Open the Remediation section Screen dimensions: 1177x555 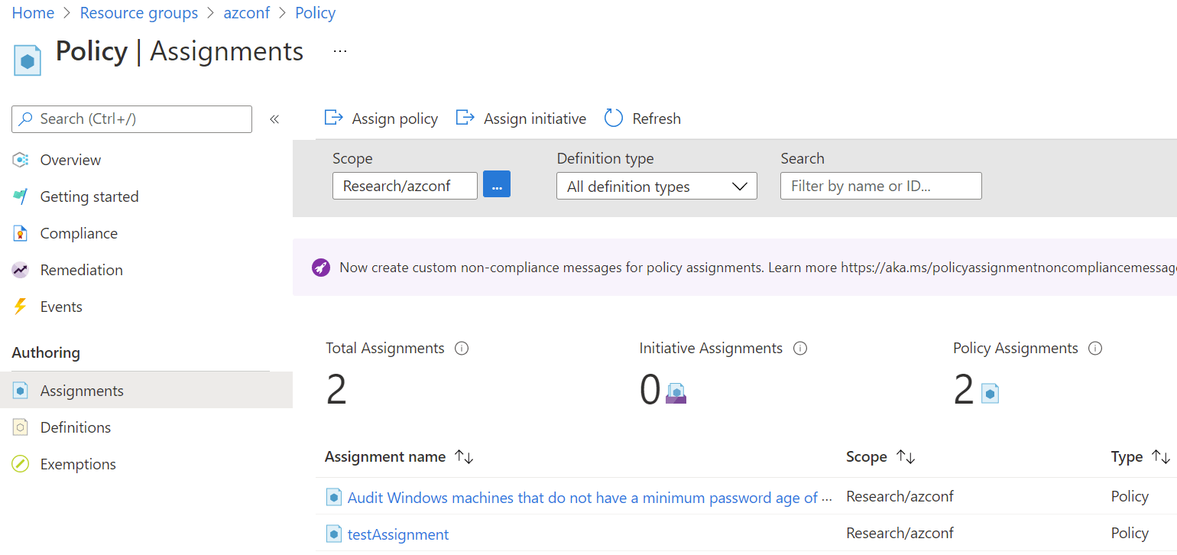tap(80, 270)
